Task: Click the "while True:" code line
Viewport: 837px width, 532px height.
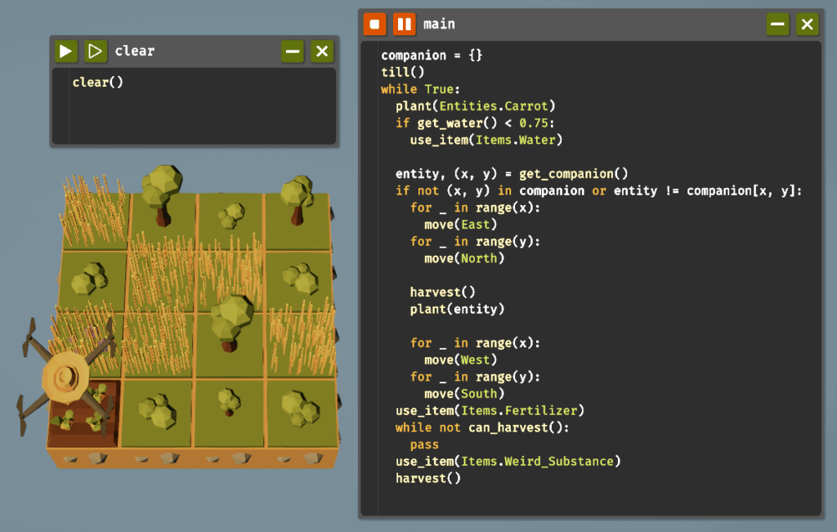Action: click(x=421, y=89)
